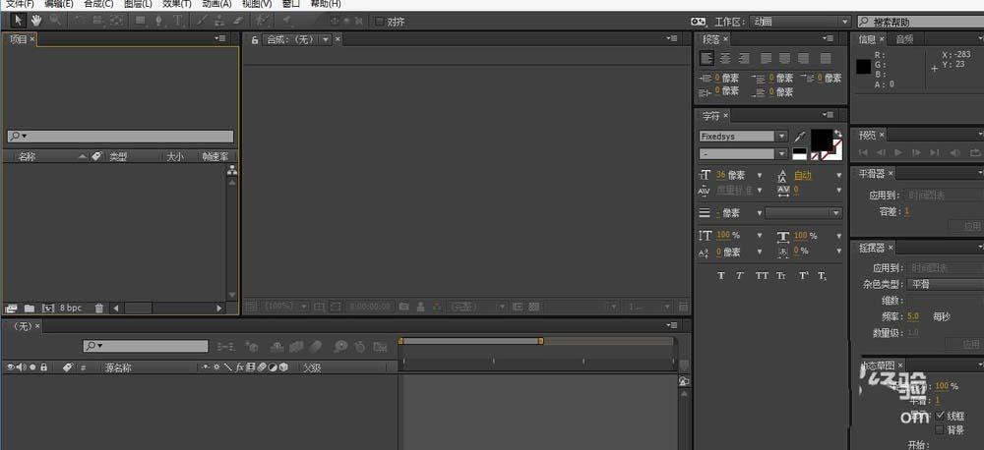Viewport: 984px width, 450px height.
Task: Click the 搜索帮助 search field
Action: (x=921, y=22)
